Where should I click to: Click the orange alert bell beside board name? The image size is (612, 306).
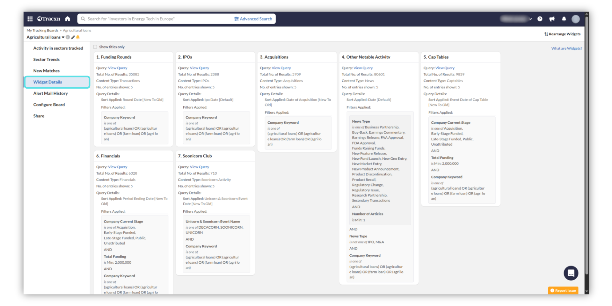pos(78,37)
